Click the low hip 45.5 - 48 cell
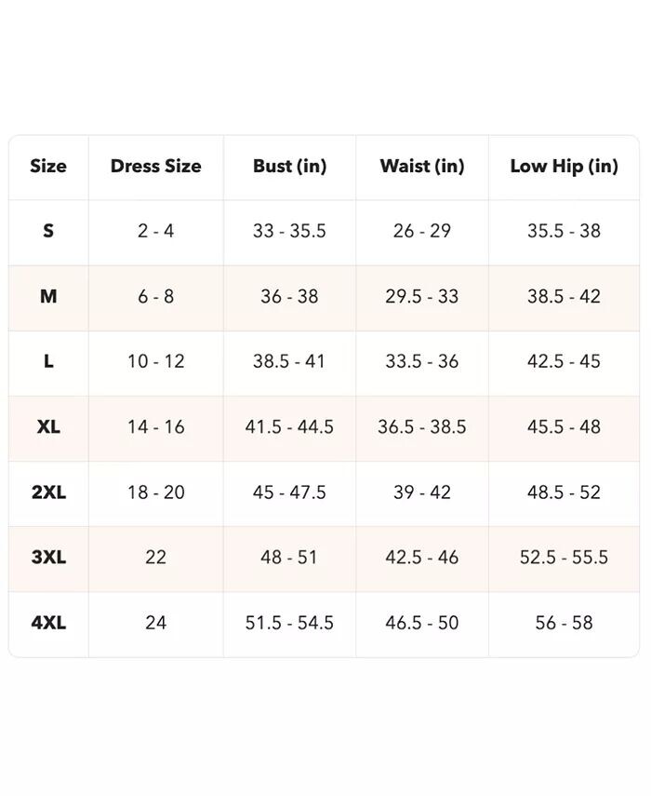This screenshot has height=796, width=651. pos(564,426)
